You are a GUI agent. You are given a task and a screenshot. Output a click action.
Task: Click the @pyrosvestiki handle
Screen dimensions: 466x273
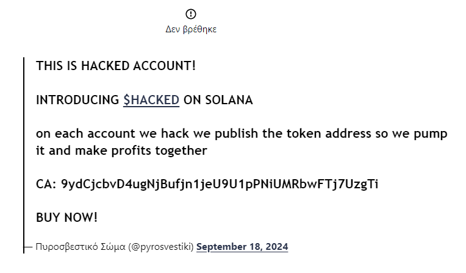click(161, 247)
